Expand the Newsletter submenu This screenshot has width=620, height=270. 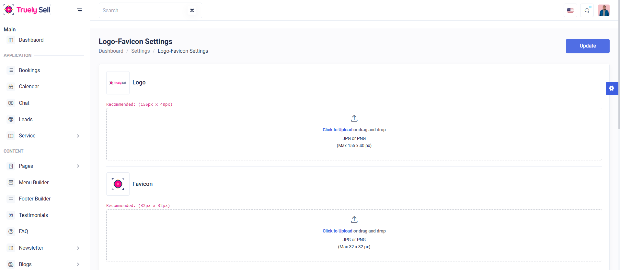click(x=78, y=248)
